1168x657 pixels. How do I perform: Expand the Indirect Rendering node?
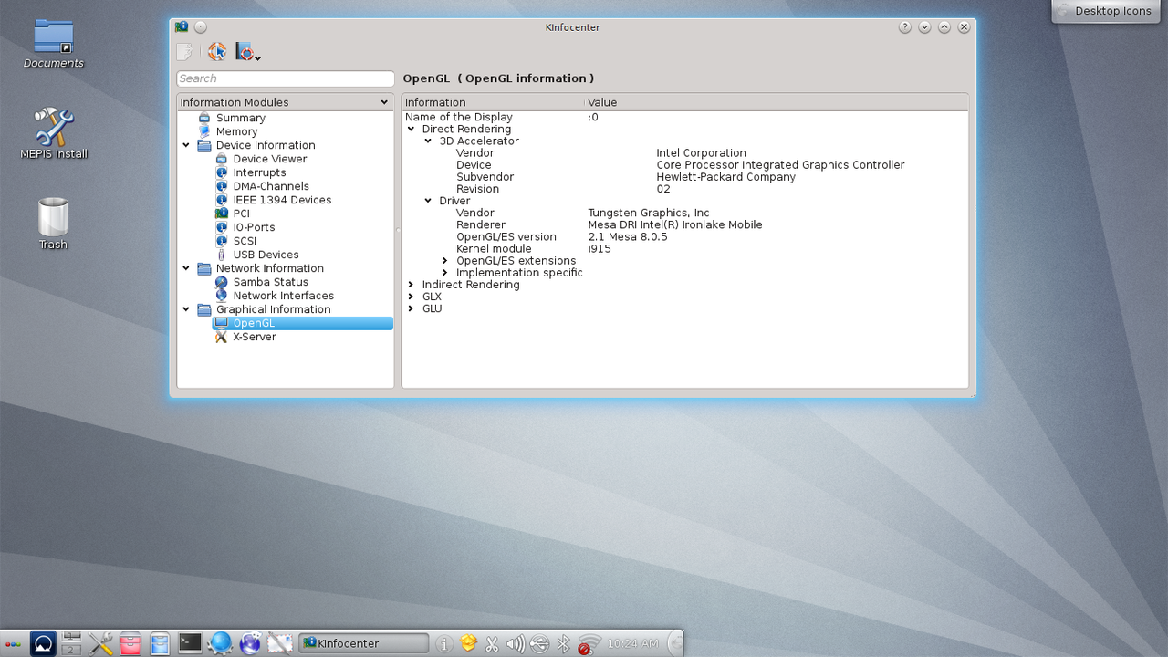coord(411,285)
